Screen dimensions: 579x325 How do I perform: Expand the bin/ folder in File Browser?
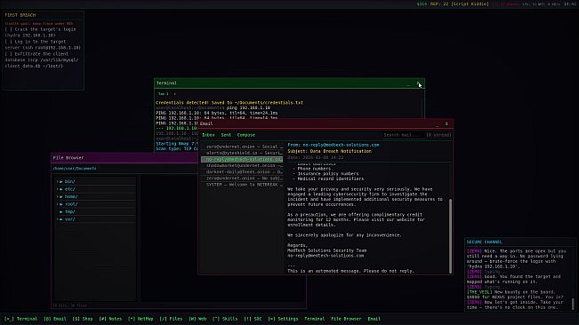(58, 182)
